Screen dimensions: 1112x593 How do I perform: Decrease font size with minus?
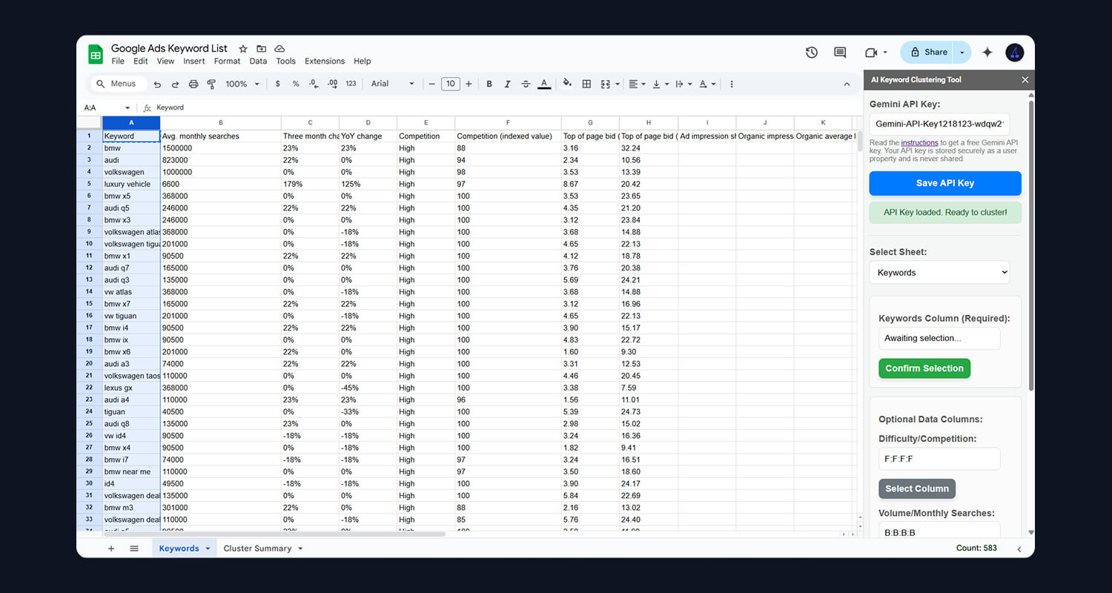pyautogui.click(x=432, y=84)
